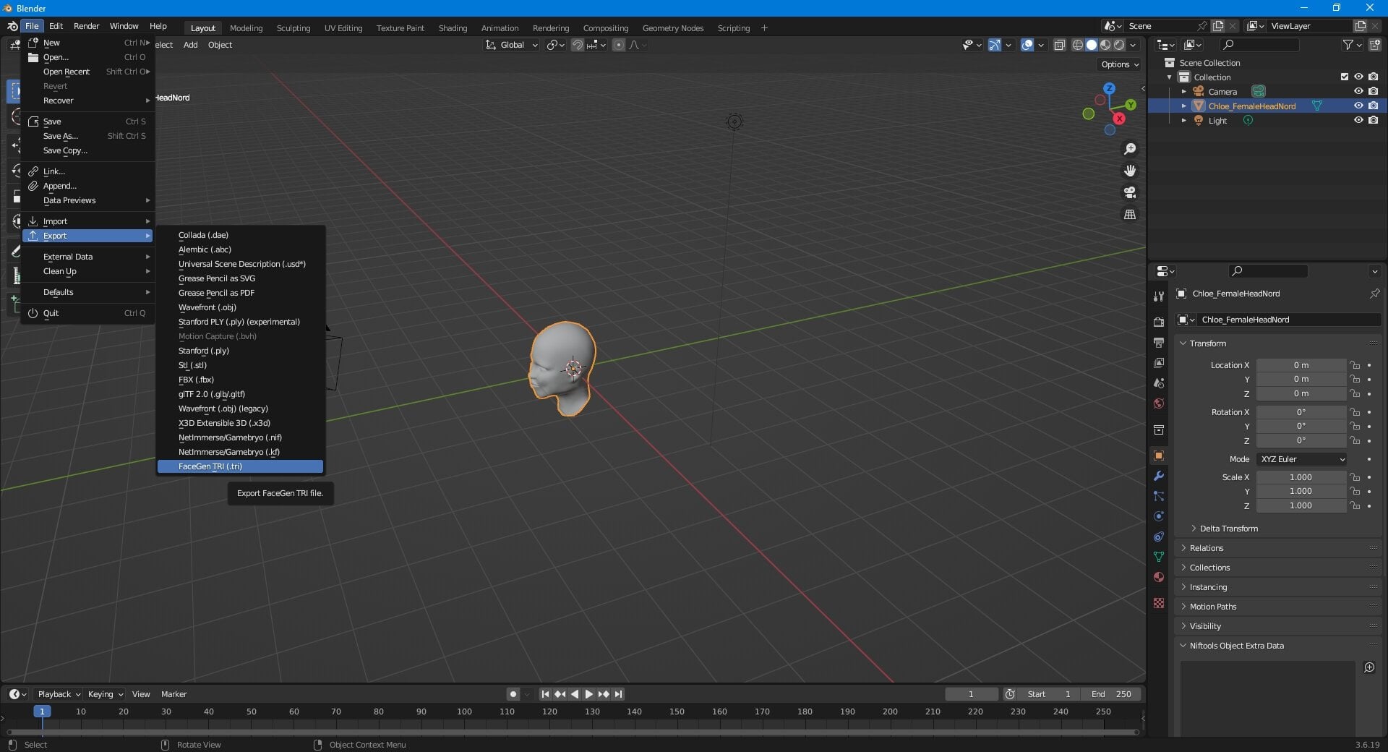Click the pin icon beside Chloe_FemaleHeadNord
This screenshot has width=1388, height=752.
[x=1374, y=294]
